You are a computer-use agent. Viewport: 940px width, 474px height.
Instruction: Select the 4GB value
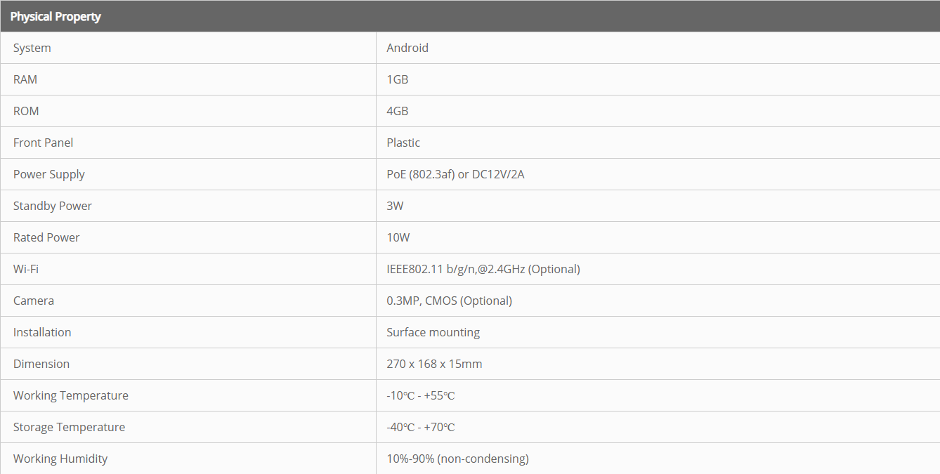398,111
